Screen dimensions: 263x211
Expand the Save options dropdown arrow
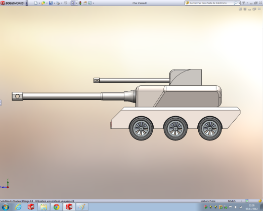(x=54, y=3)
